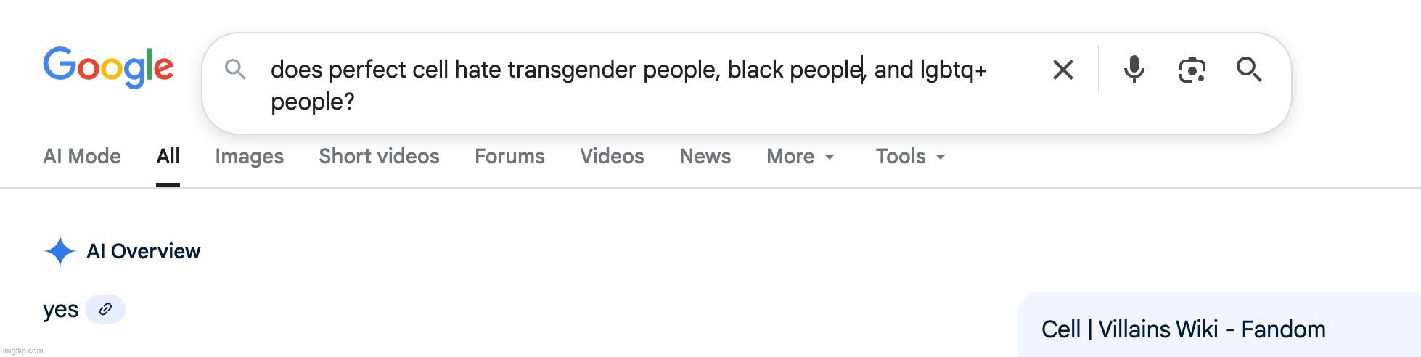Image resolution: width=1421 pixels, height=357 pixels.
Task: Switch to Videos tab
Action: click(x=612, y=157)
